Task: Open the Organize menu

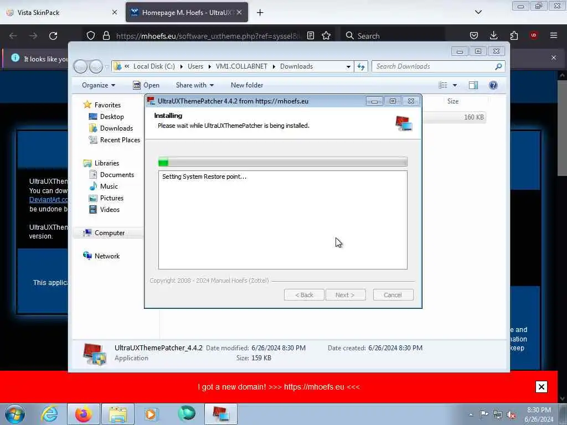Action: (x=99, y=85)
